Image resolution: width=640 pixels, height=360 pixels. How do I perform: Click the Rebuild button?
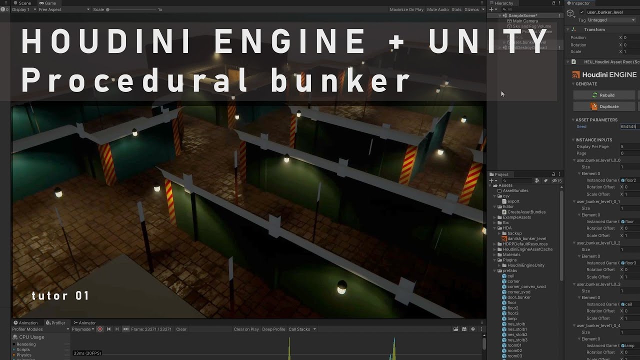tap(604, 95)
